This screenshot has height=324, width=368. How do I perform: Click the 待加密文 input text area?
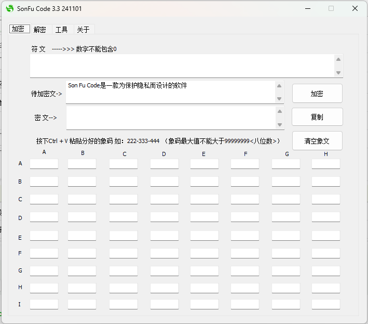coord(170,92)
